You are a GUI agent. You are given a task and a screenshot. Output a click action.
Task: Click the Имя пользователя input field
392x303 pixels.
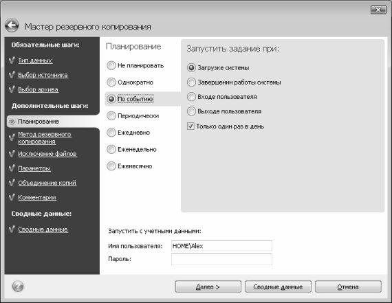221,246
